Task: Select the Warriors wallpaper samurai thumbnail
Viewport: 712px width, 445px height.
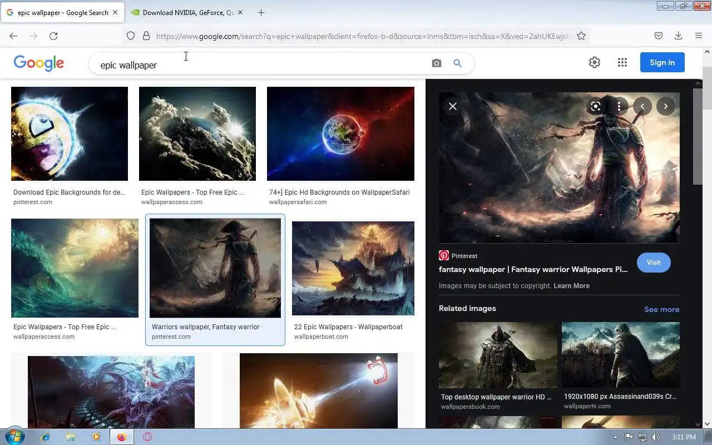Action: [215, 268]
